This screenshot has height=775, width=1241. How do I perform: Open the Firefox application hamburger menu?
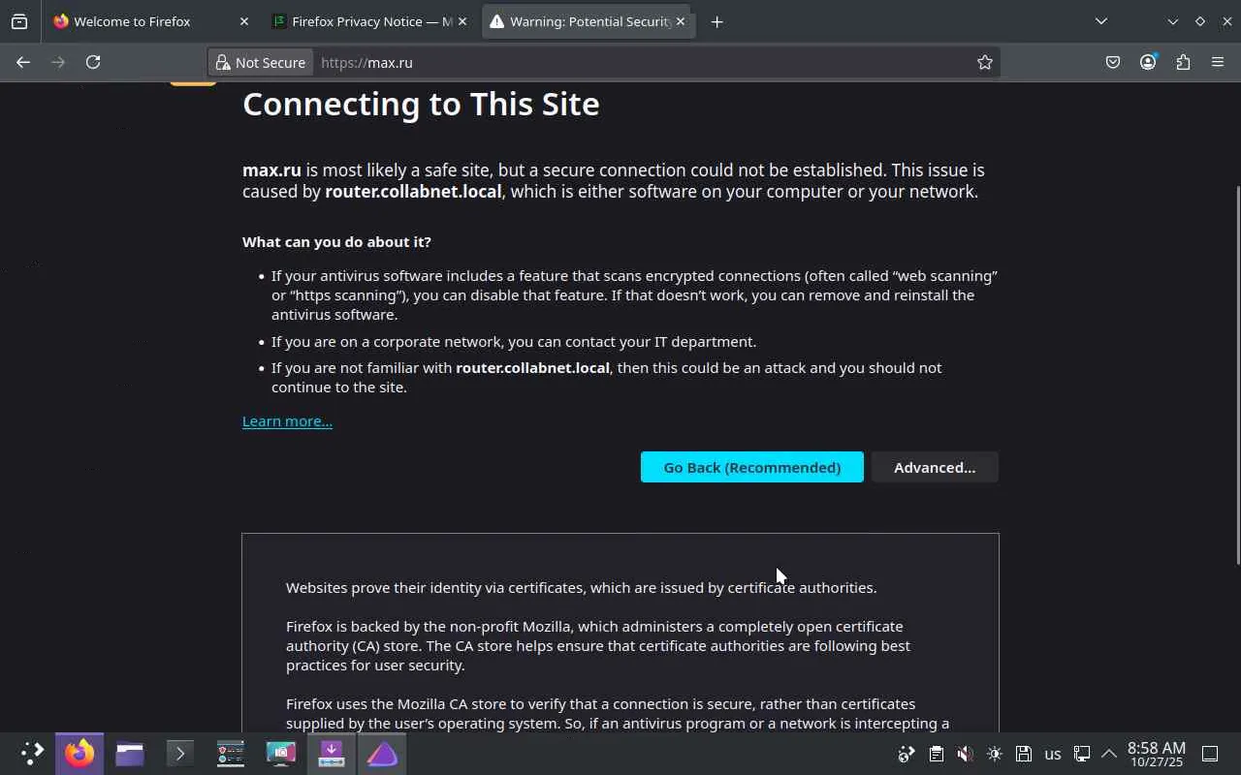pyautogui.click(x=1218, y=62)
